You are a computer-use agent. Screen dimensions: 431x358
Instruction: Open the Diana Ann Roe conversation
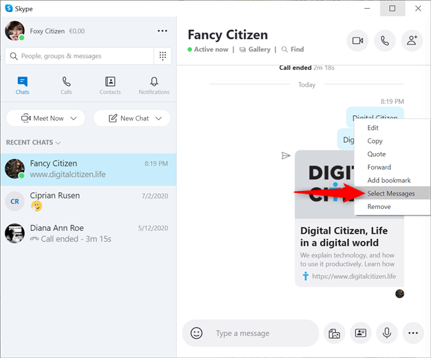(x=88, y=233)
